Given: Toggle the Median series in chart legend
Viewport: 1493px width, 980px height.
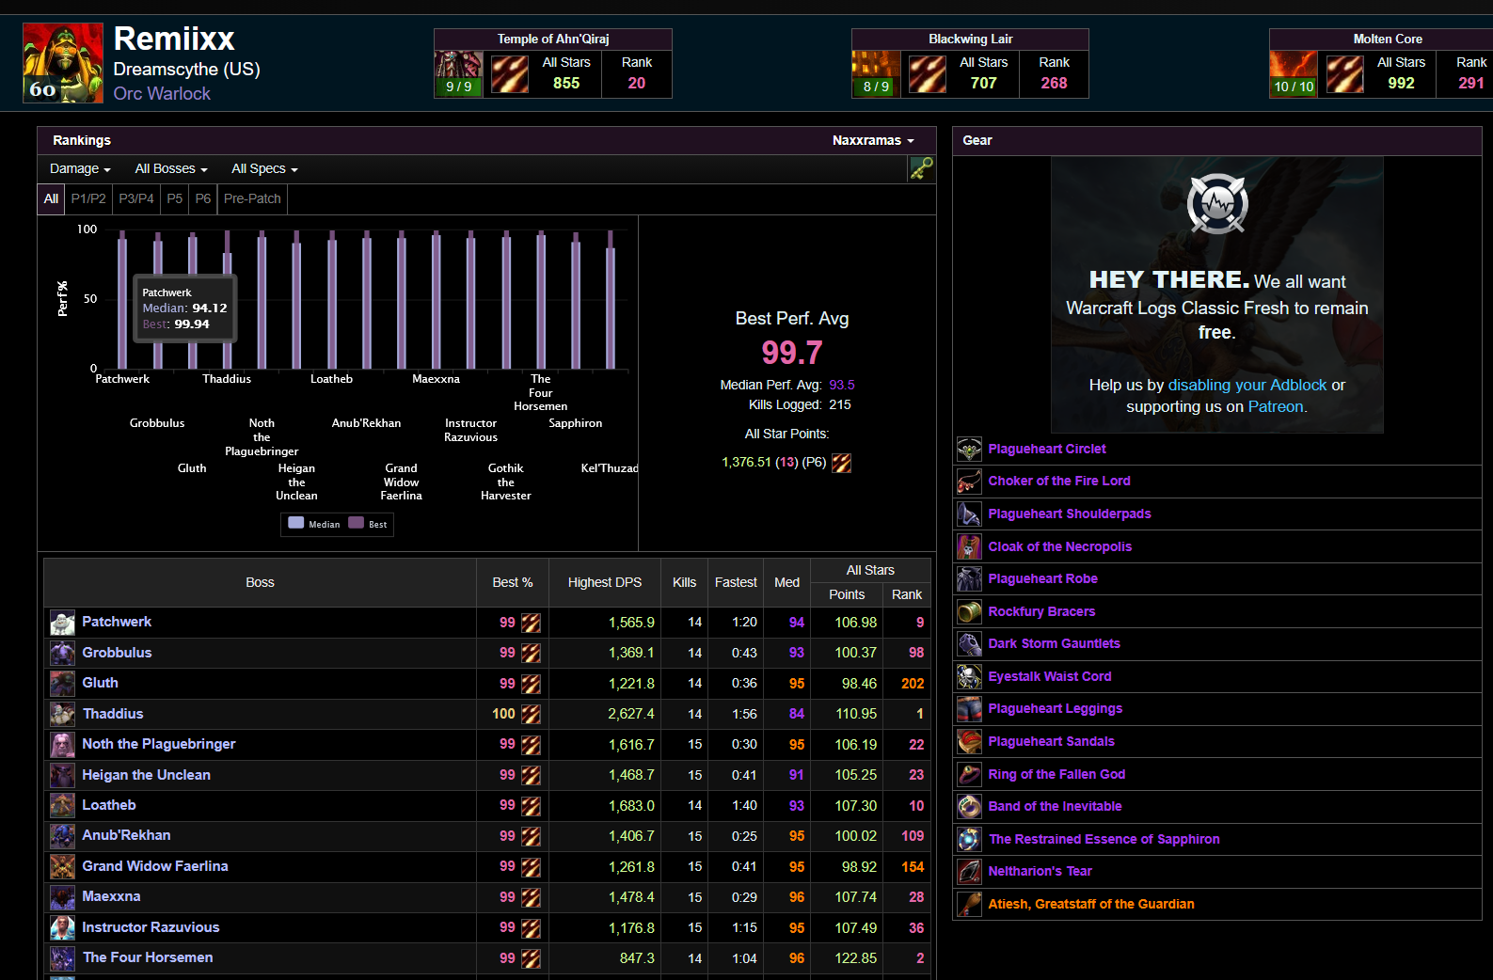Looking at the screenshot, I should pyautogui.click(x=314, y=524).
